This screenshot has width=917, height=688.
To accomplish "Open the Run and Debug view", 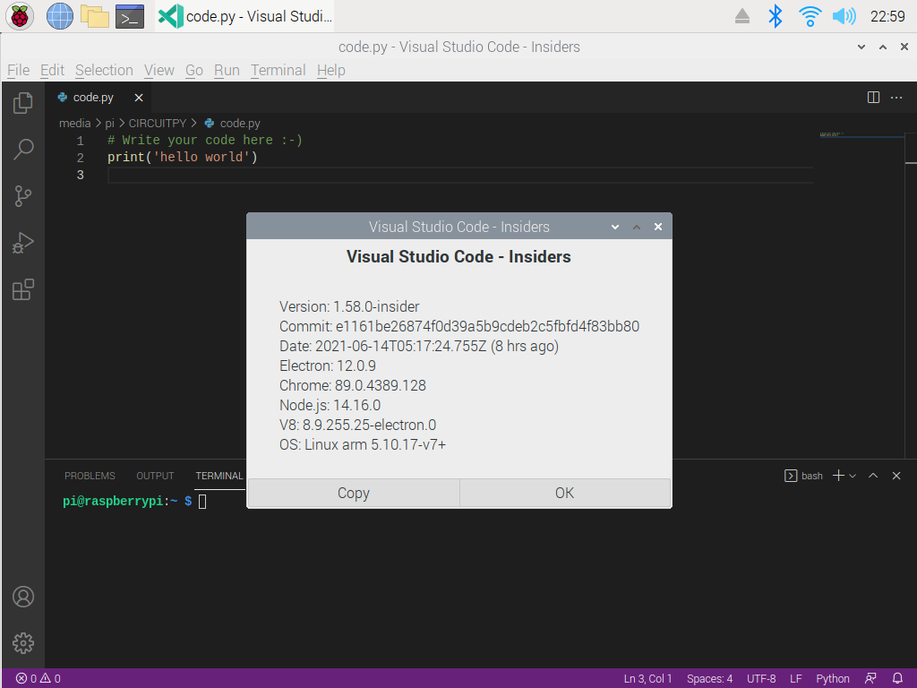I will [22, 243].
